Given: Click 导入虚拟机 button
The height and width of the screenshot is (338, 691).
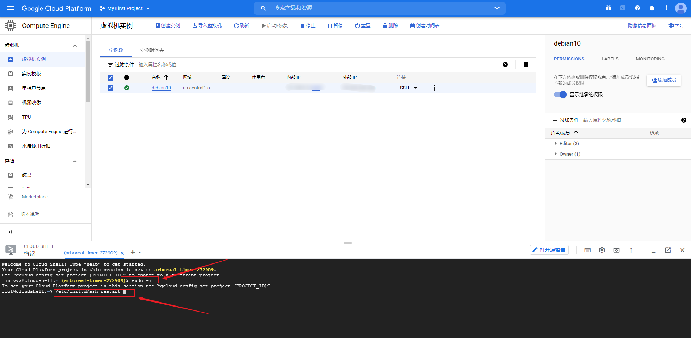Looking at the screenshot, I should [207, 25].
